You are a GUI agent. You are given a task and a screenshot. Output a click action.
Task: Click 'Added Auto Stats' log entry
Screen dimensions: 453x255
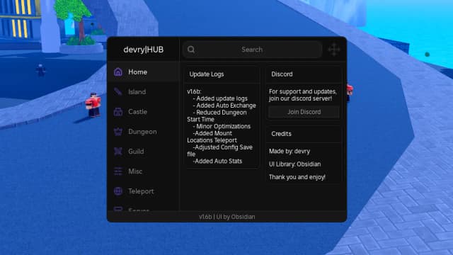click(x=217, y=161)
